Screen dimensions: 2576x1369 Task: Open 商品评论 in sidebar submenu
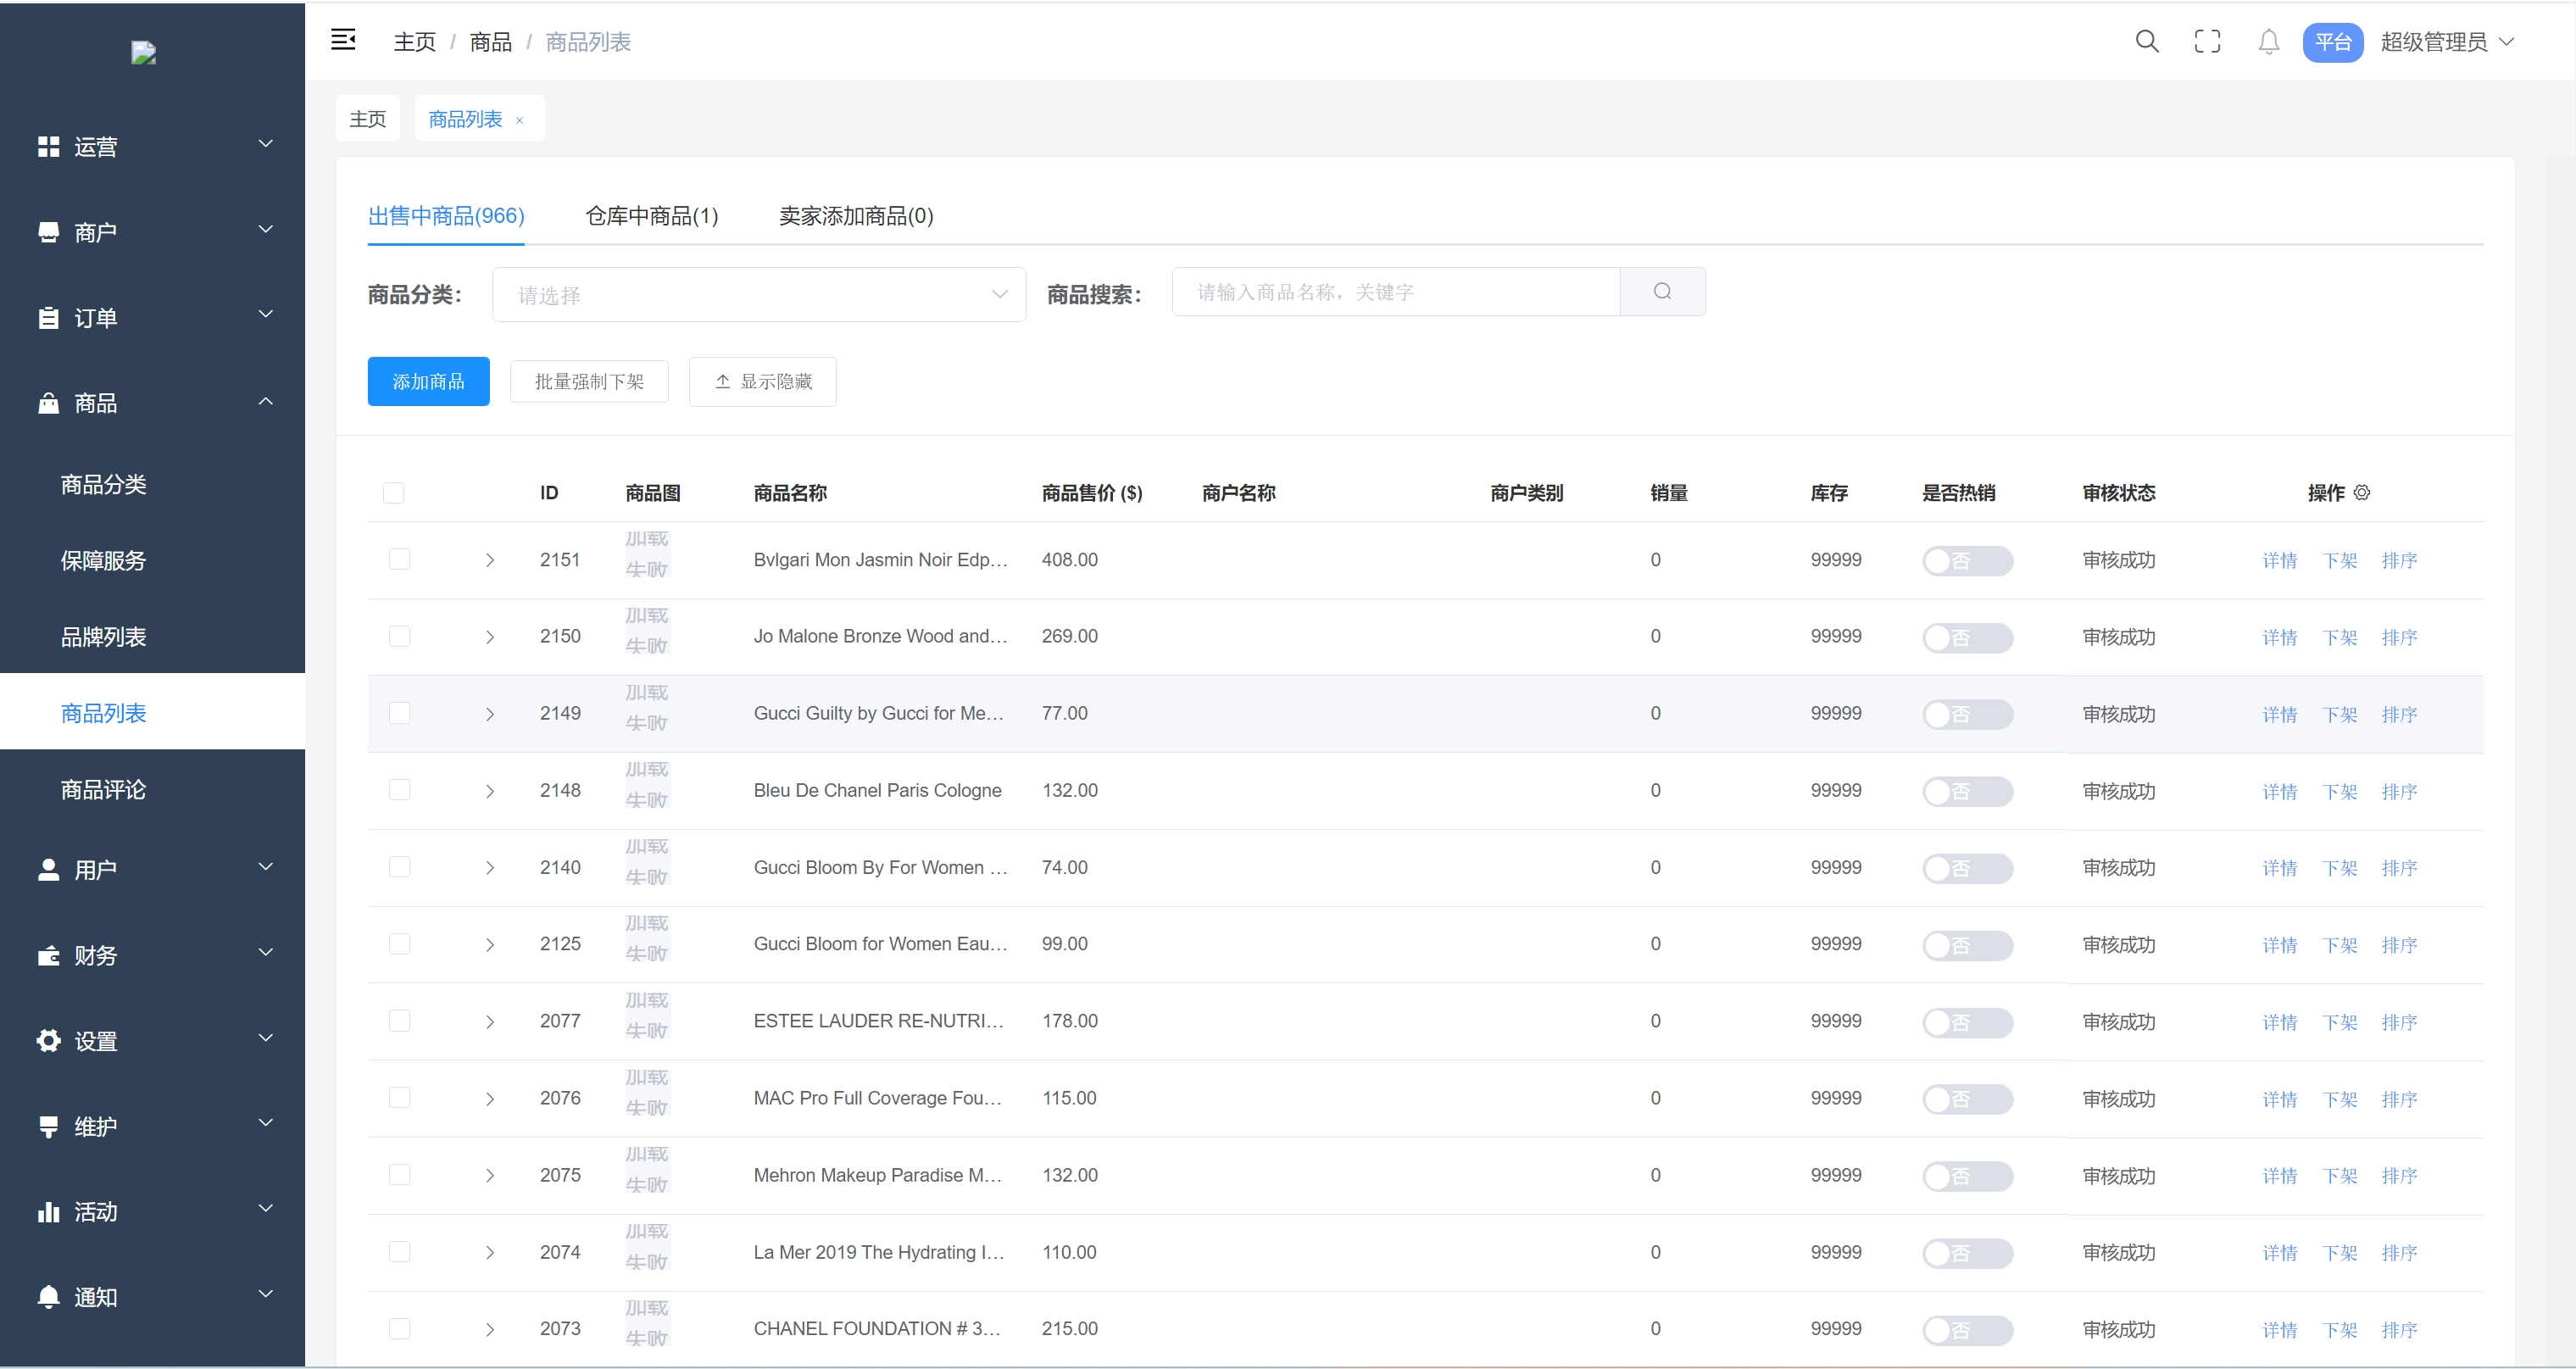[x=103, y=790]
